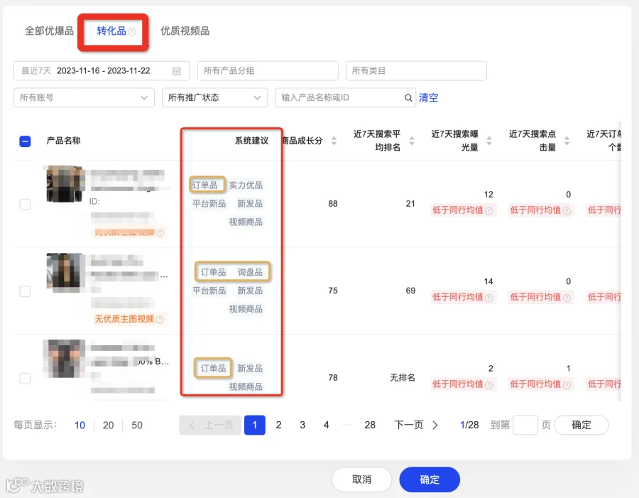This screenshot has height=498, width=639.
Task: Click help icon next to 无优质主图视频 label
Action: pos(160,320)
